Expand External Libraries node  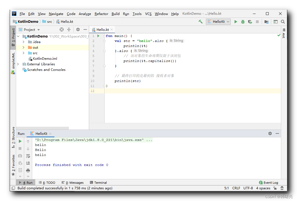pyautogui.click(x=18, y=64)
